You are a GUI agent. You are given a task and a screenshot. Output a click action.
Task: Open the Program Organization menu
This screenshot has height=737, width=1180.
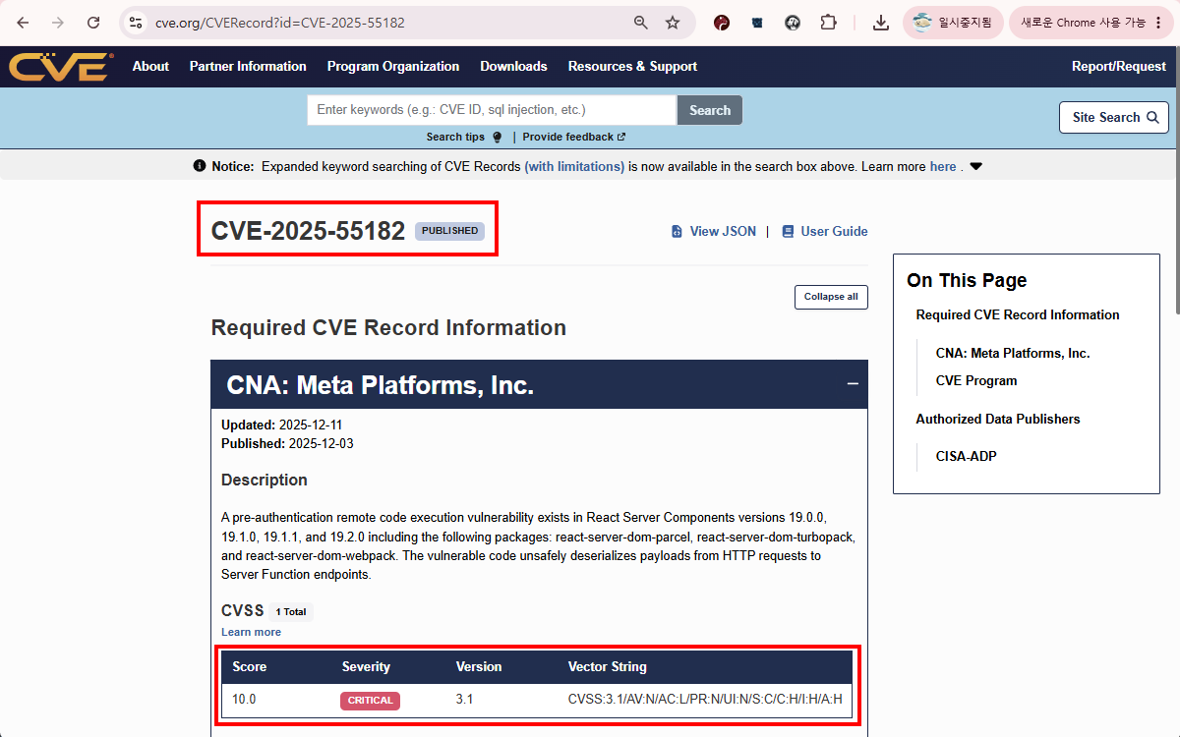(x=393, y=67)
